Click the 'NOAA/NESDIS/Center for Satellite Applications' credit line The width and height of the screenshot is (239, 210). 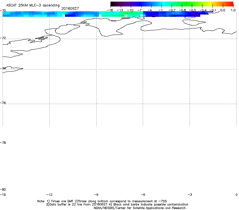click(x=140, y=208)
